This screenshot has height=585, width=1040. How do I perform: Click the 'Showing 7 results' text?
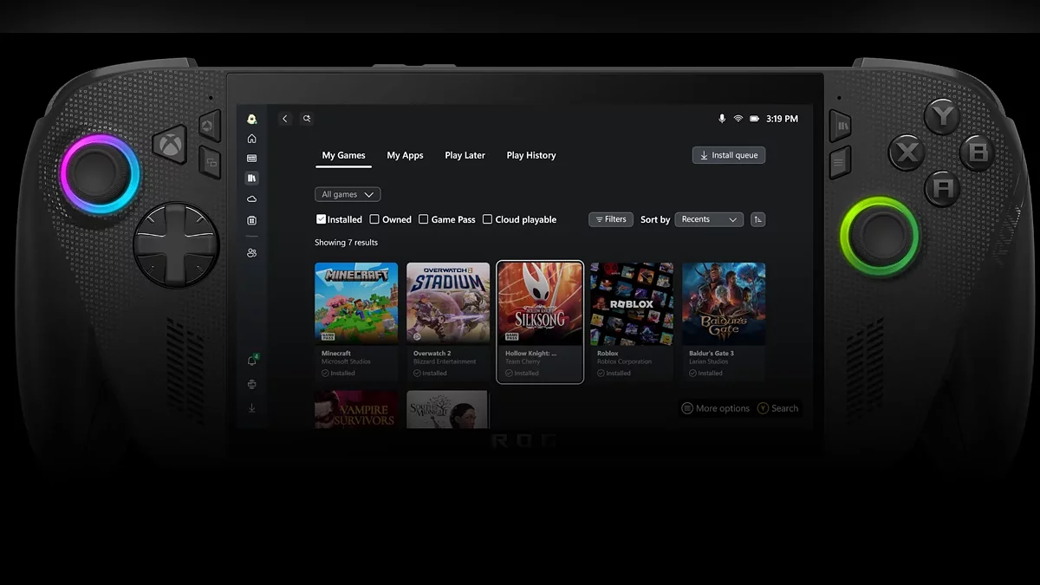(347, 243)
